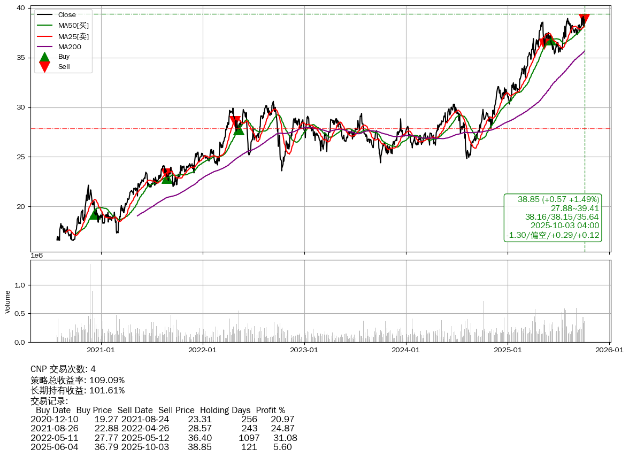This screenshot has height=457, width=629.
Task: Click the green Buy triangle in legend
Action: click(x=45, y=57)
